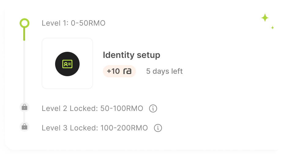Open the Identity setup task title
The width and height of the screenshot is (289, 156).
tap(131, 55)
